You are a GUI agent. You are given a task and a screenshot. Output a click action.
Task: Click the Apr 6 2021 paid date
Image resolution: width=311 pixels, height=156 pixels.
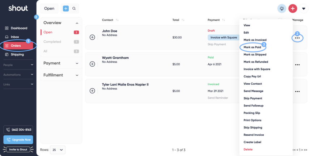(x=214, y=64)
